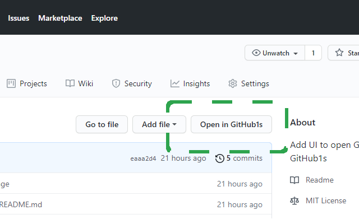Click the commit history clock icon
The height and width of the screenshot is (224, 359).
tap(220, 158)
